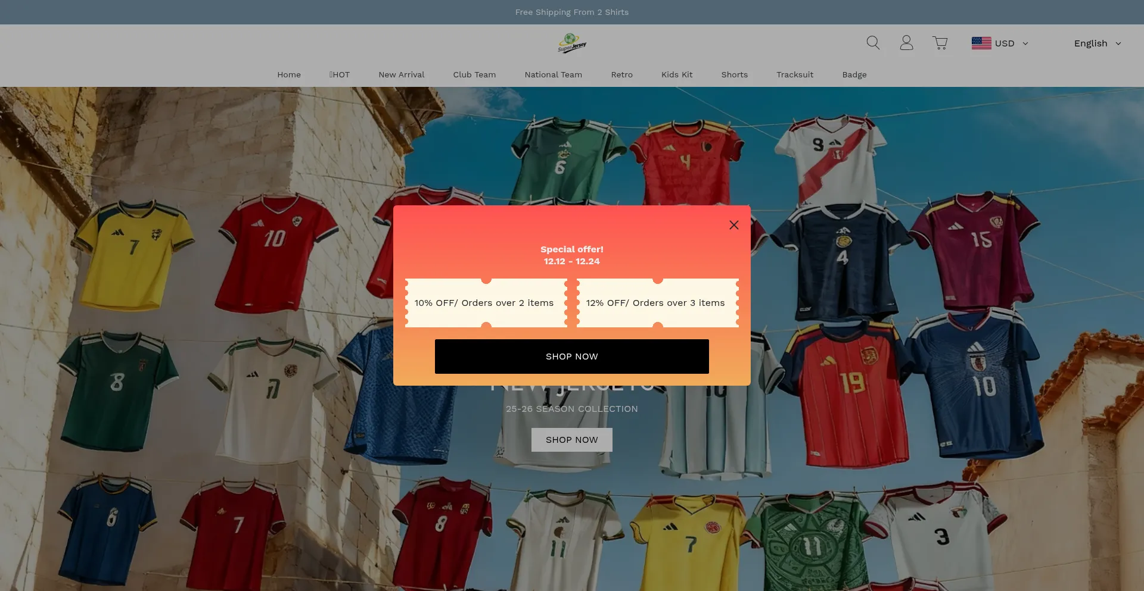Select the 10% OFF coupon

point(485,303)
